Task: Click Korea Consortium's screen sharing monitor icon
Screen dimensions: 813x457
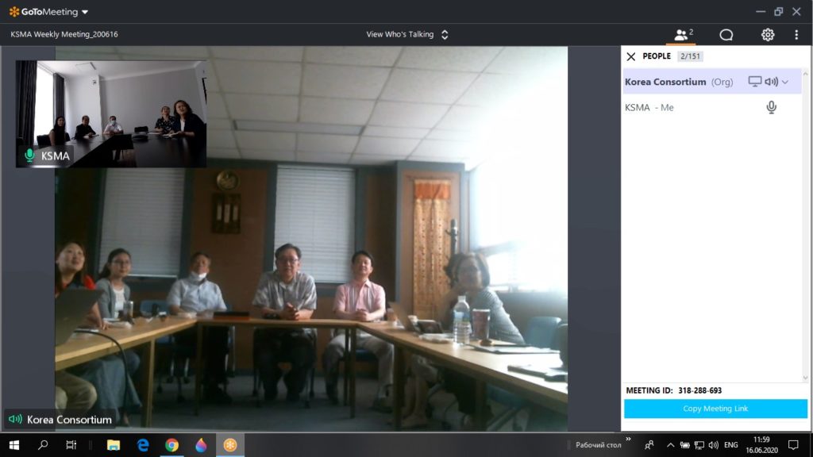Action: coord(755,82)
